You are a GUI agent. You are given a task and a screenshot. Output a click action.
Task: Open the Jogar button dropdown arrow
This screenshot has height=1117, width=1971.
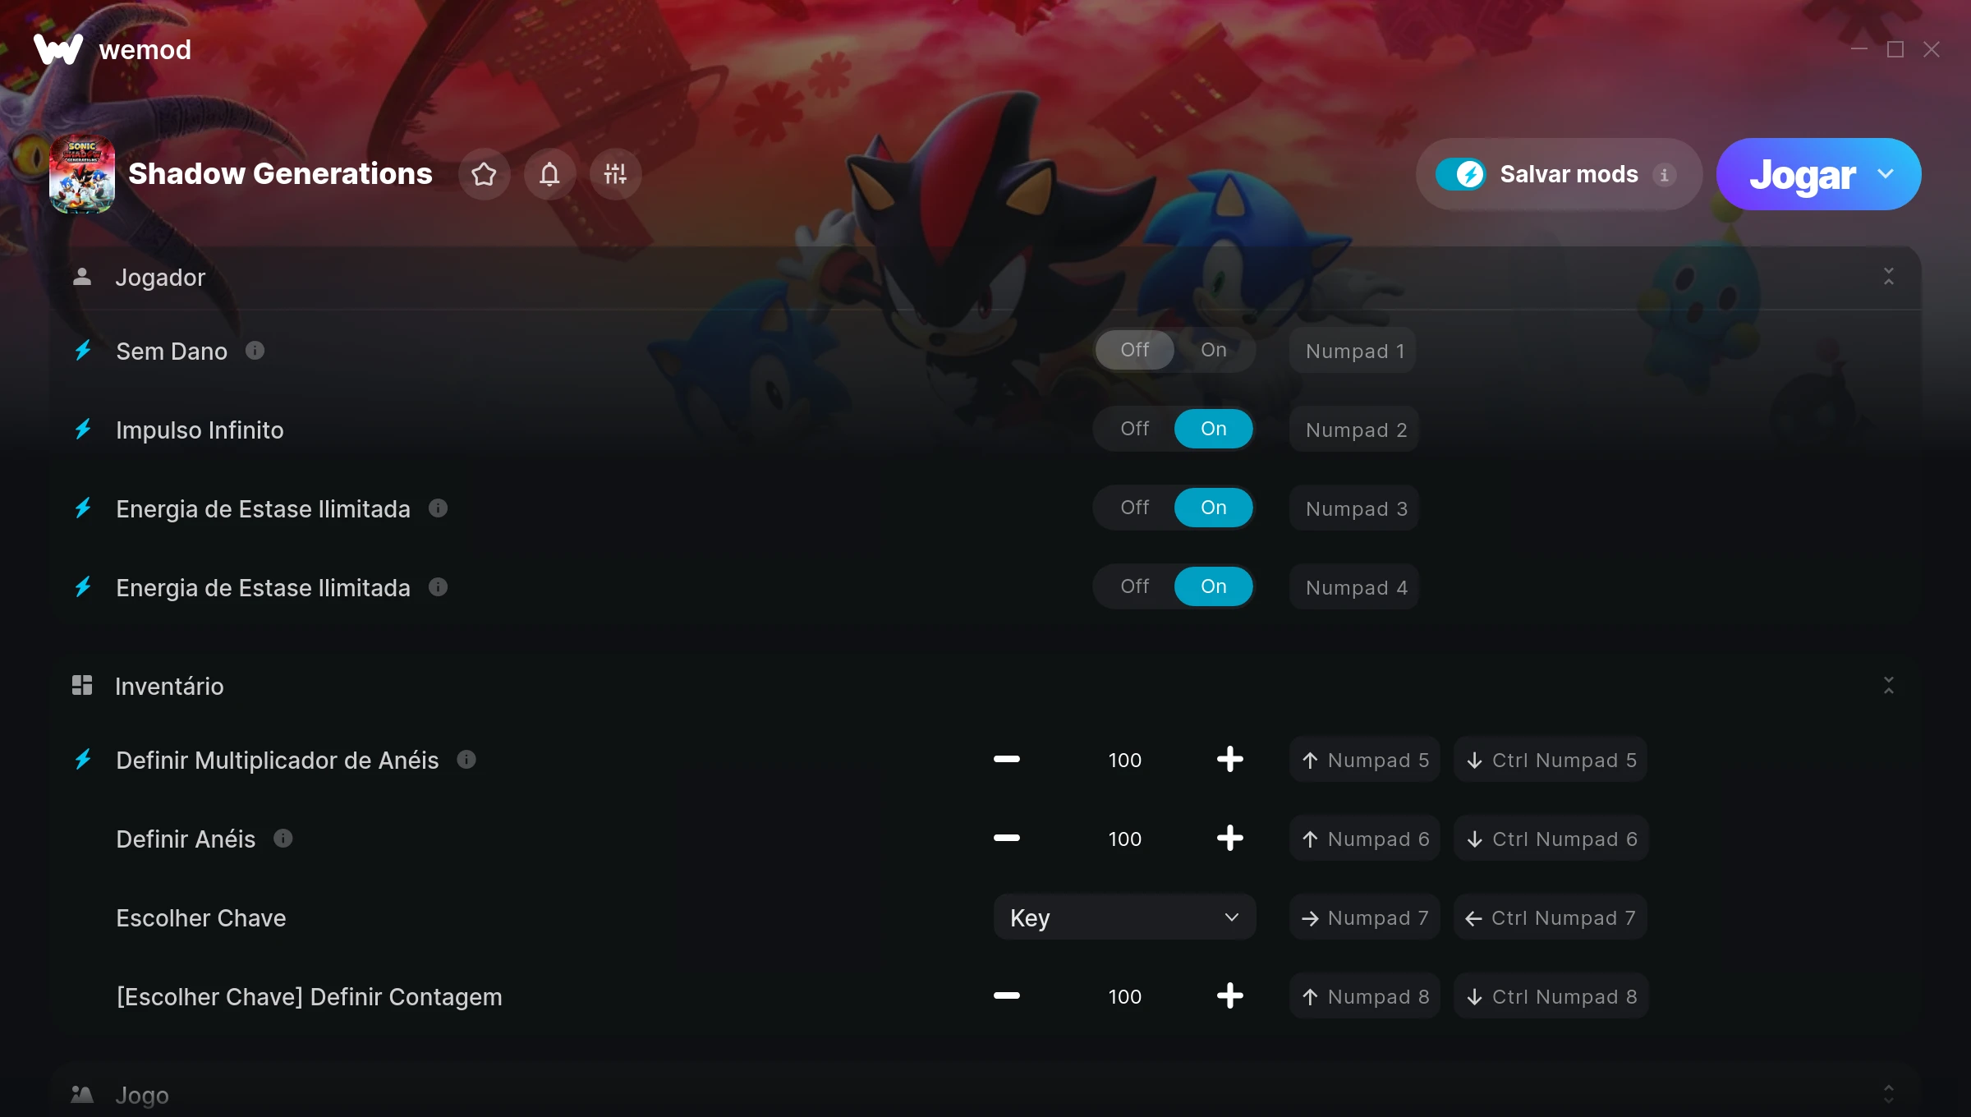[x=1886, y=174]
